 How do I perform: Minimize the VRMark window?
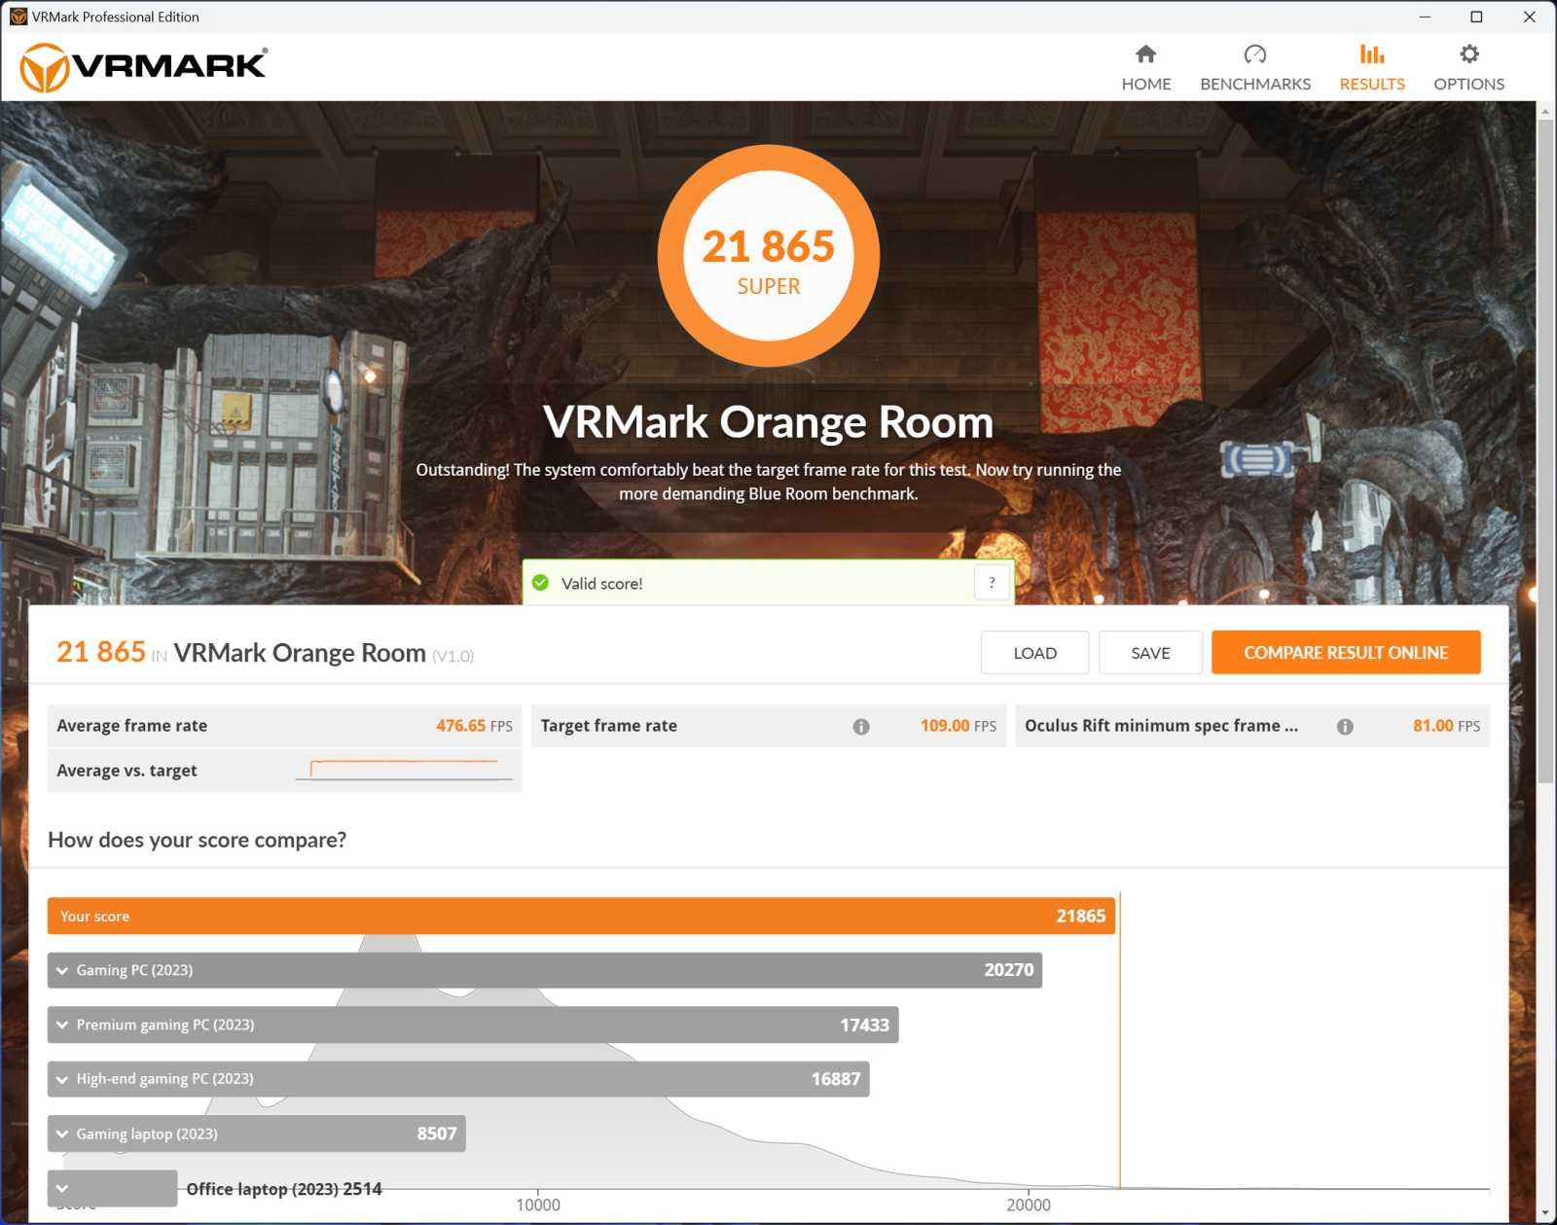click(x=1425, y=17)
